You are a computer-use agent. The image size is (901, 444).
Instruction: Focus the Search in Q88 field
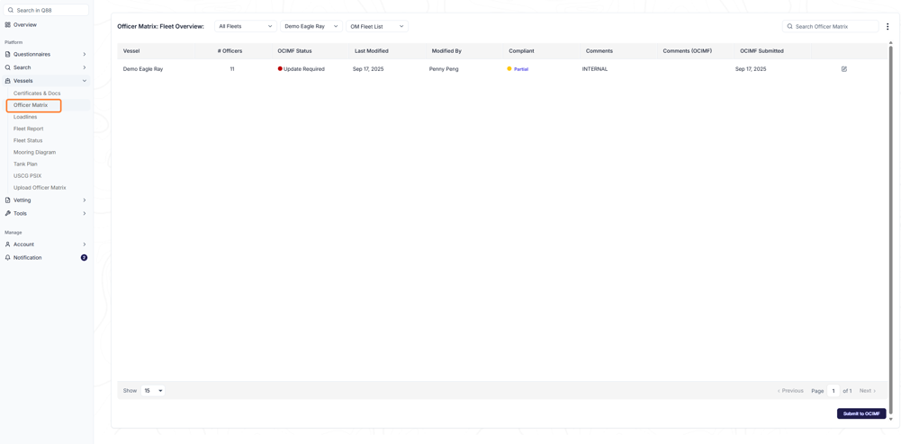pos(46,10)
